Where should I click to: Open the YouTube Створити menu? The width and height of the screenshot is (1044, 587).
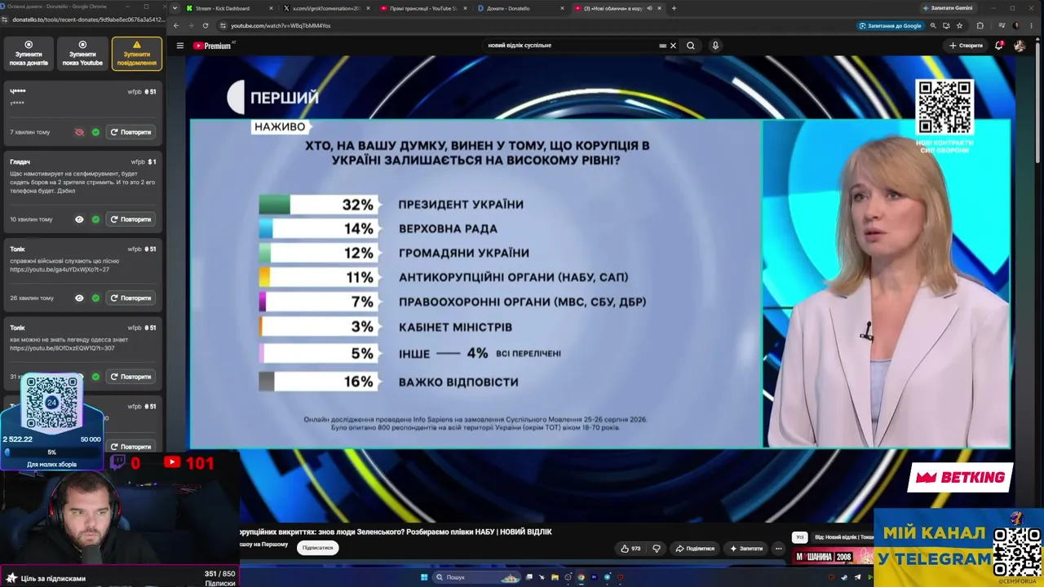tap(966, 46)
